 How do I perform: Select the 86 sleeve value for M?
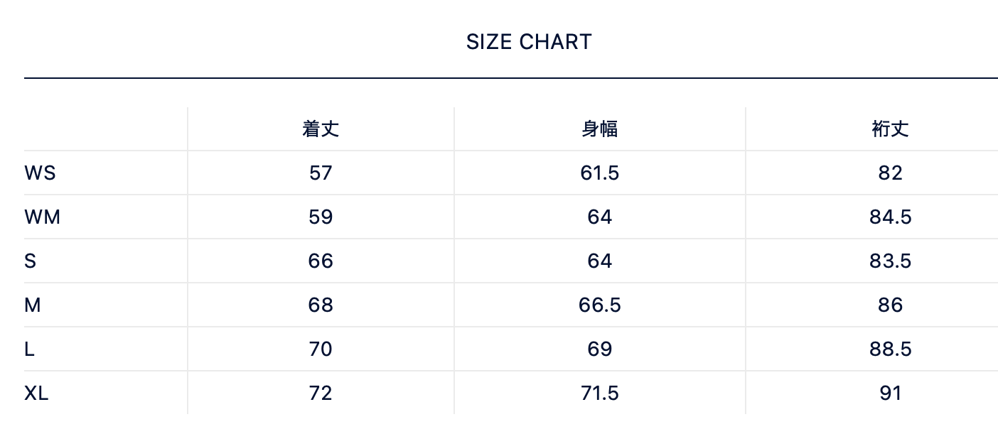pyautogui.click(x=890, y=305)
